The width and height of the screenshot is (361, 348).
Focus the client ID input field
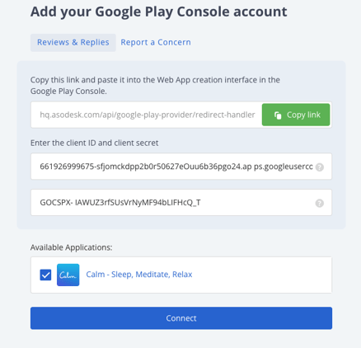[181, 167]
